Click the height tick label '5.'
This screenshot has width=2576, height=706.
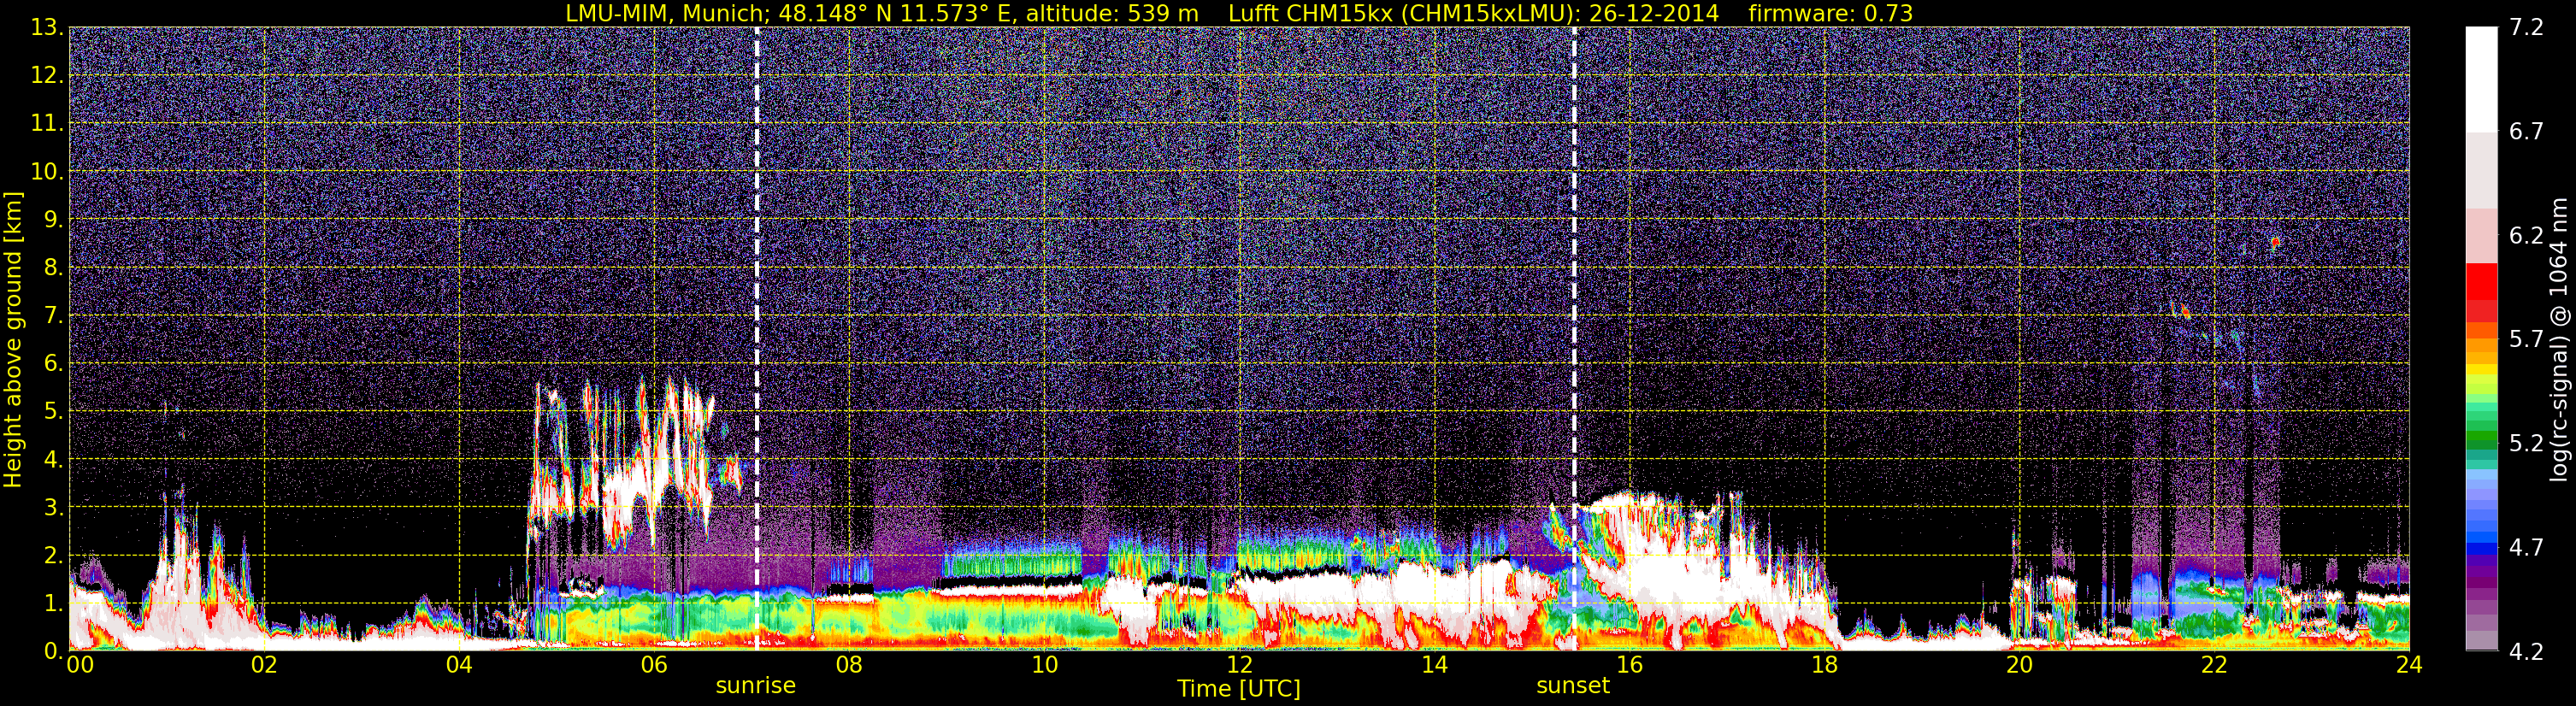53,412
